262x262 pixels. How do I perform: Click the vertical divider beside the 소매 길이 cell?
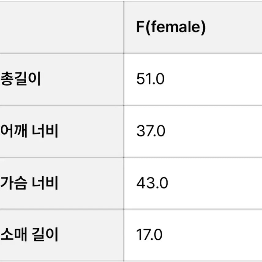pyautogui.click(x=124, y=235)
